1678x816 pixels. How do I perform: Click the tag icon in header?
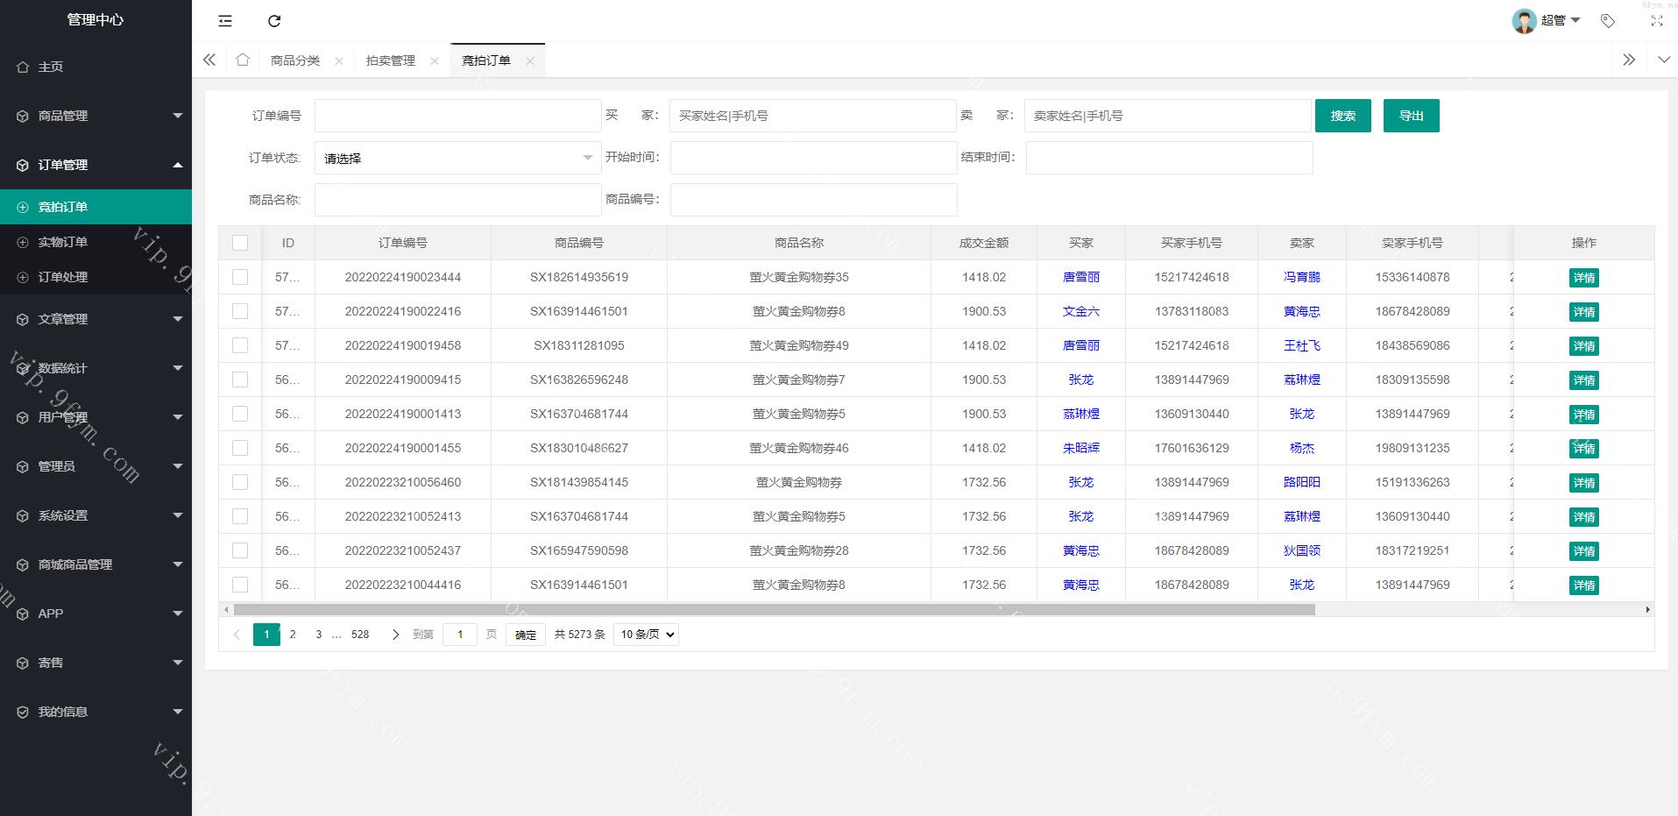pos(1607,21)
